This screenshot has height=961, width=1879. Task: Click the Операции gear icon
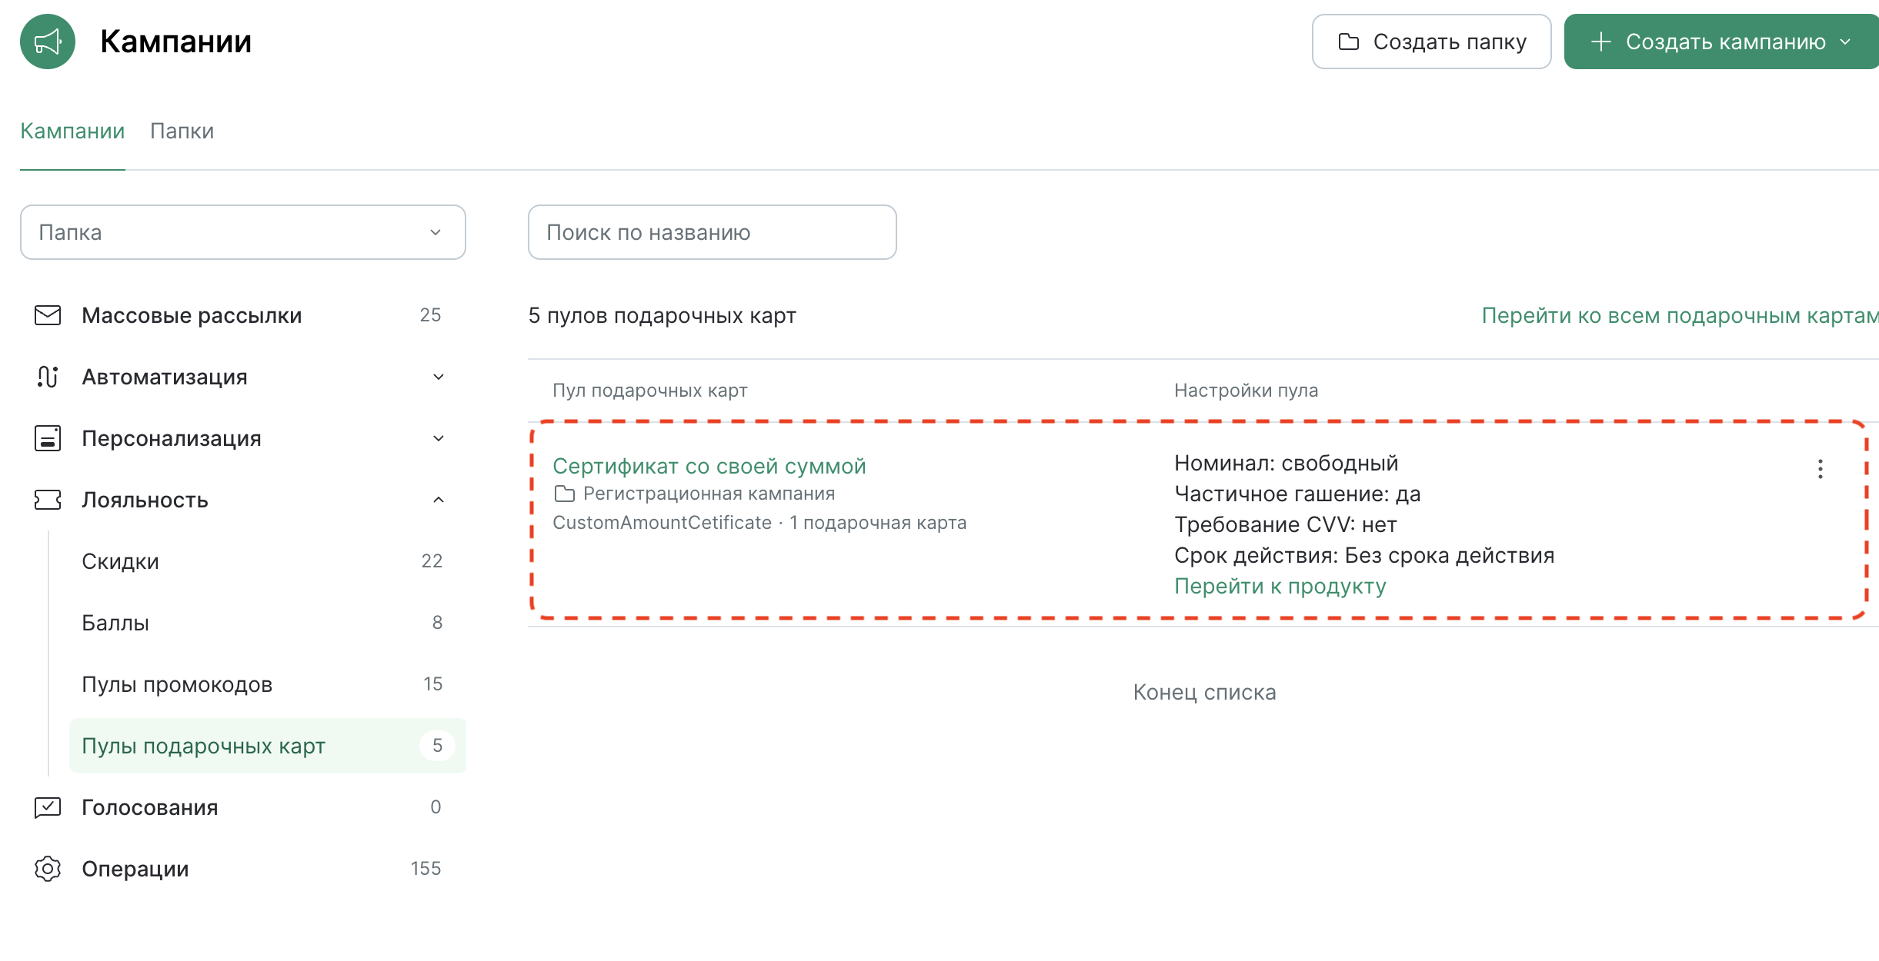click(48, 869)
